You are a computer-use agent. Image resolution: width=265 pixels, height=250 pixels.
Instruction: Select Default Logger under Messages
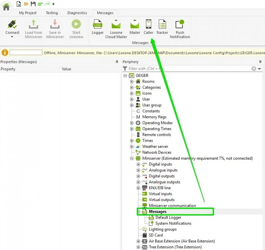pos(168,217)
